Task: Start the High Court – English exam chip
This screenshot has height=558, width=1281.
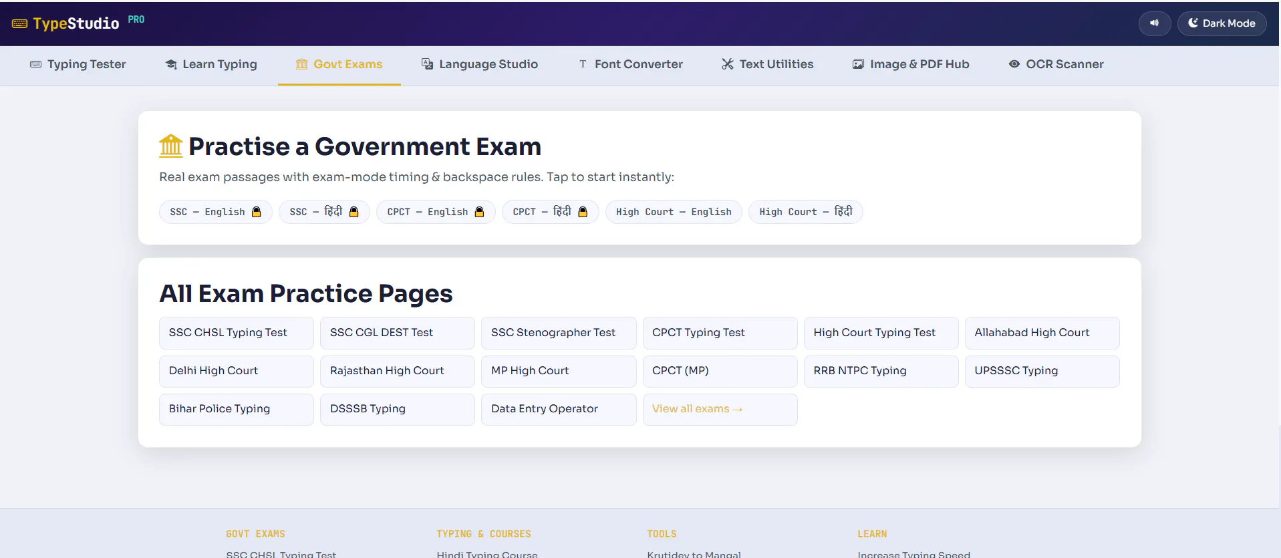Action: tap(674, 212)
